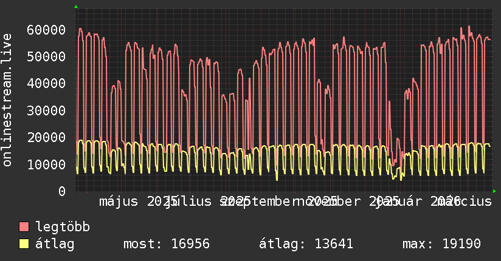The image size is (501, 261).
Task: Select the 20000 Y-axis label
Action: point(46,138)
